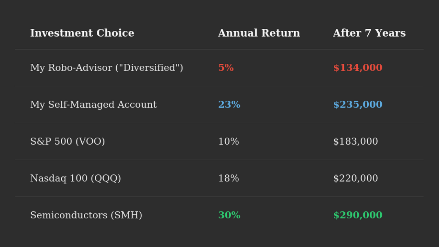Click the red $134,000 value

click(358, 68)
